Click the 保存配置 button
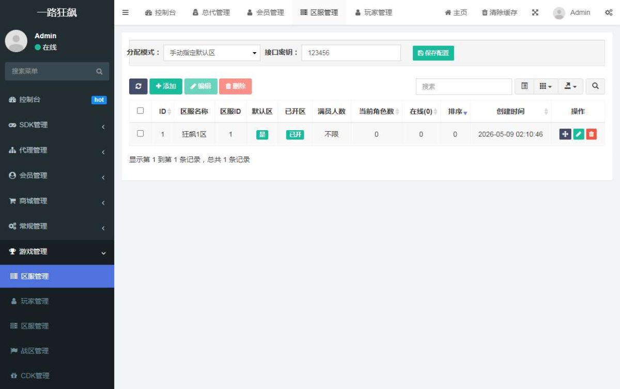The width and height of the screenshot is (620, 389). pyautogui.click(x=433, y=53)
